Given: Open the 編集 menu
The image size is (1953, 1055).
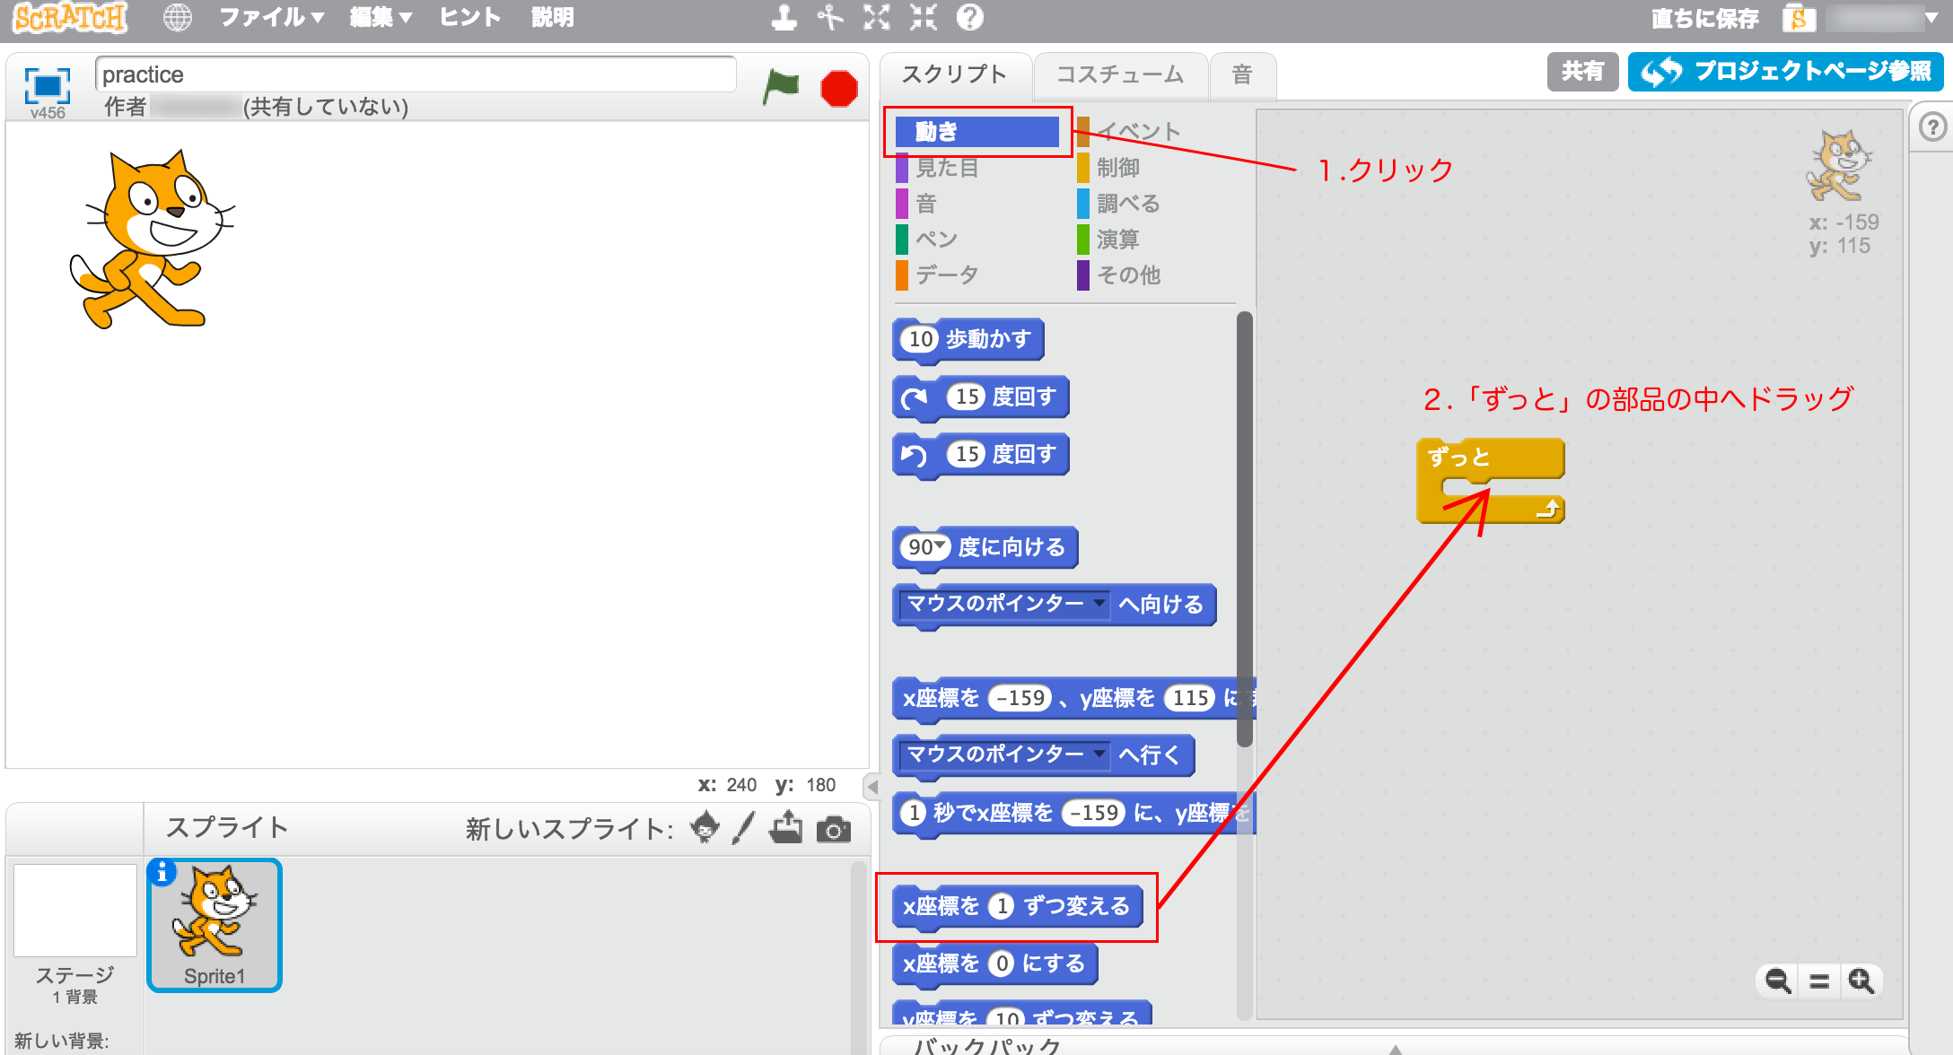Looking at the screenshot, I should coord(381,18).
